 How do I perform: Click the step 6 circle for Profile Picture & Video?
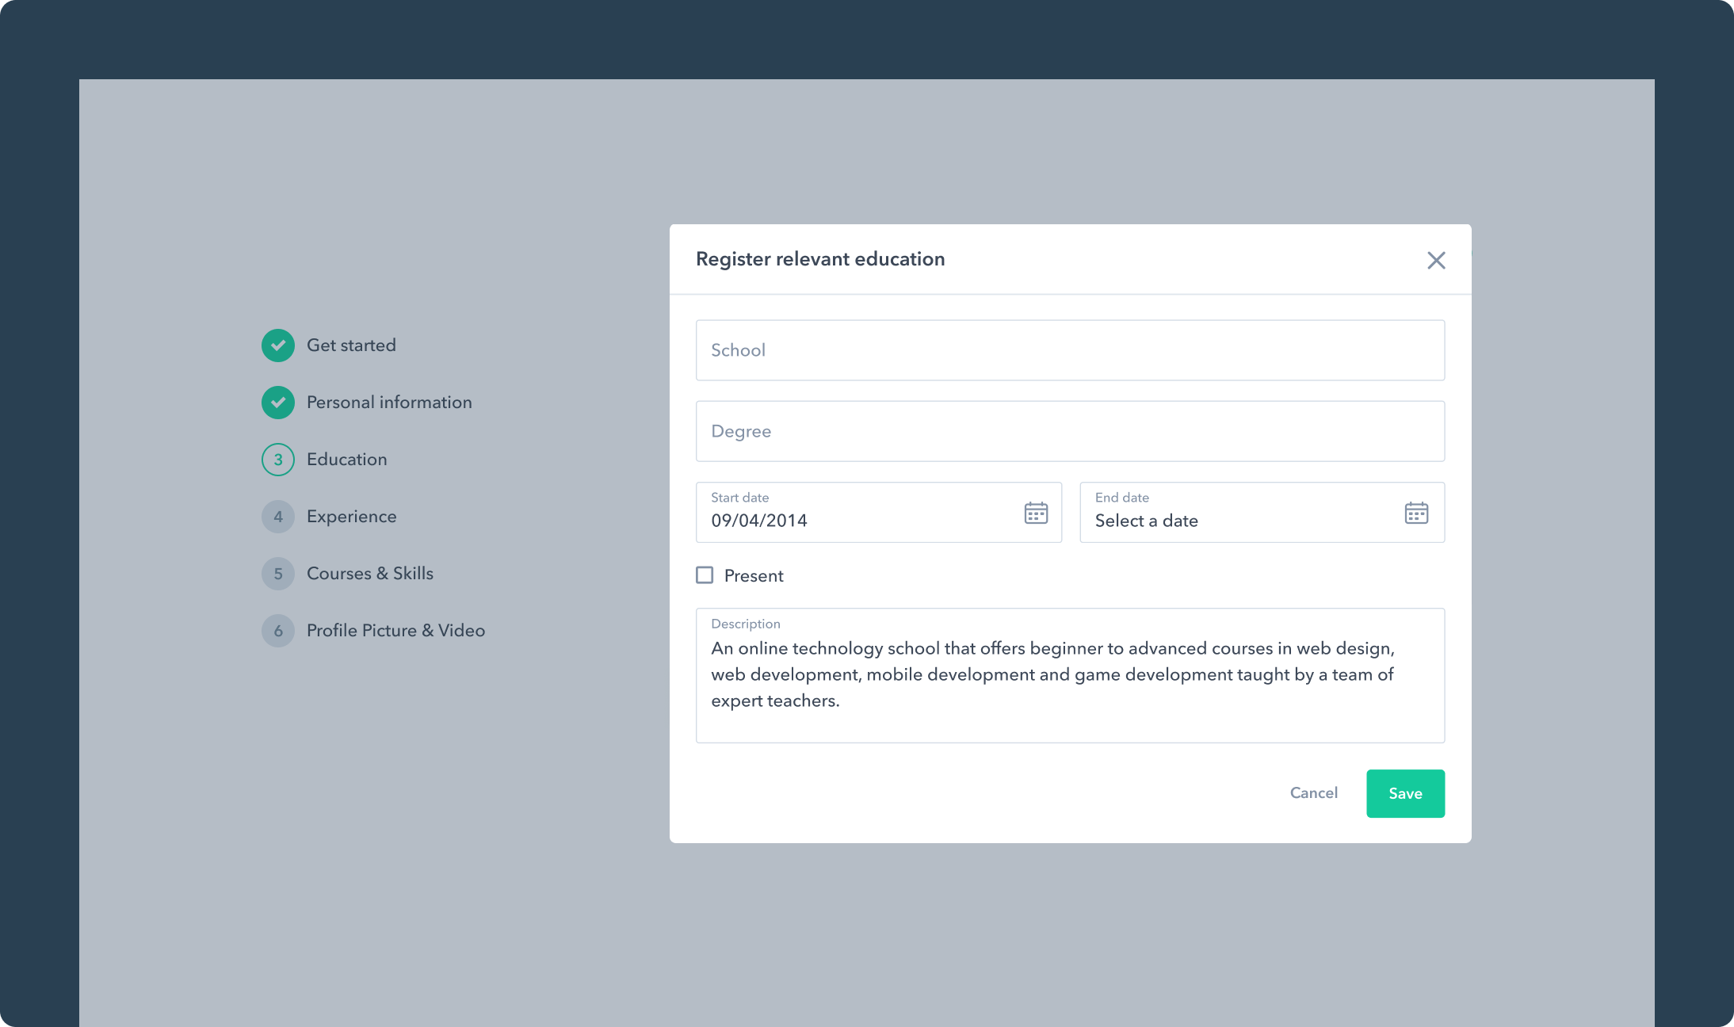pyautogui.click(x=277, y=630)
